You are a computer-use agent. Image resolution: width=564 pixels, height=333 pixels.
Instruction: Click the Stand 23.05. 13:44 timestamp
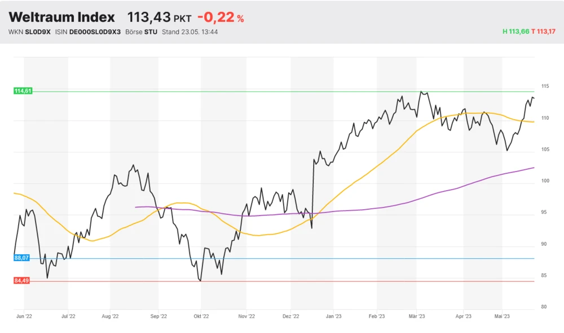point(190,31)
